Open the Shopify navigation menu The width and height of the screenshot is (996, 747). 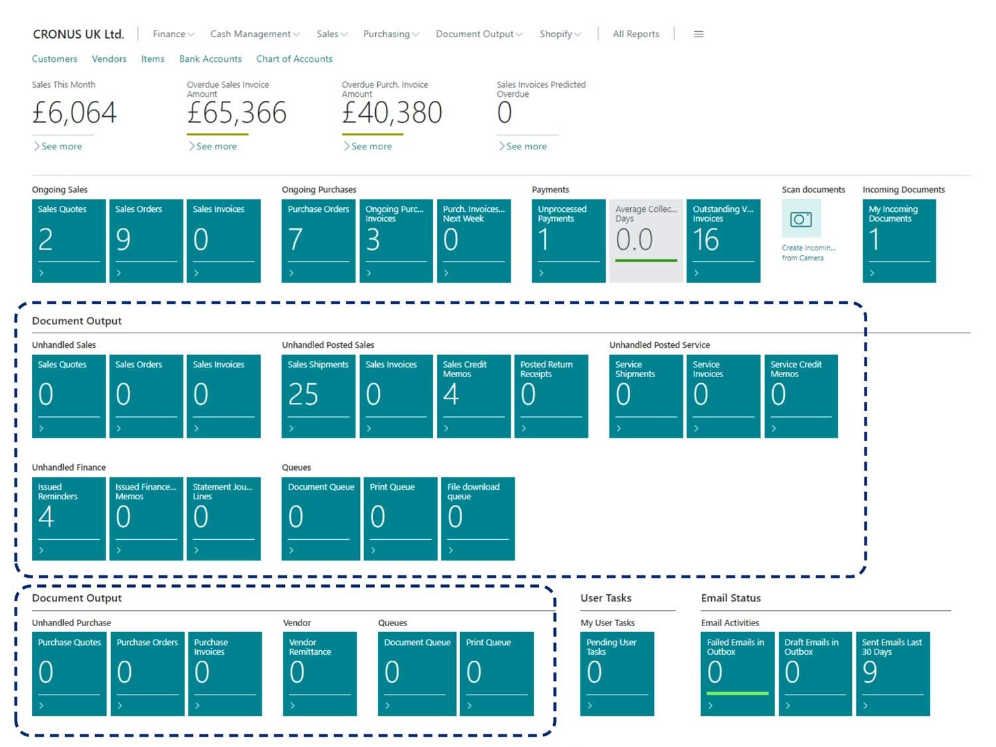click(560, 34)
